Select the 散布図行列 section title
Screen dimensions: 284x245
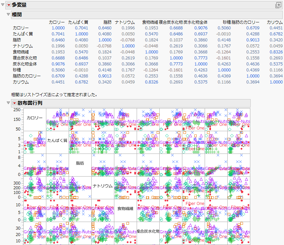click(30, 103)
